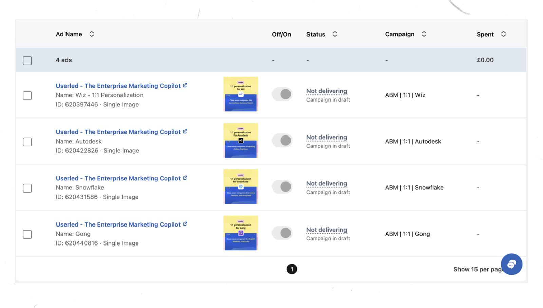This screenshot has height=308, width=543.
Task: Click ID: 620431586 text
Action: [x=77, y=197]
